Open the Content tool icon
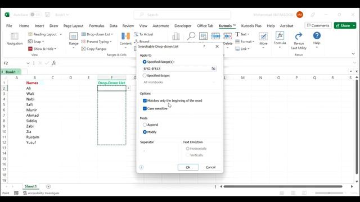This screenshot has height=202, width=360. point(125,36)
